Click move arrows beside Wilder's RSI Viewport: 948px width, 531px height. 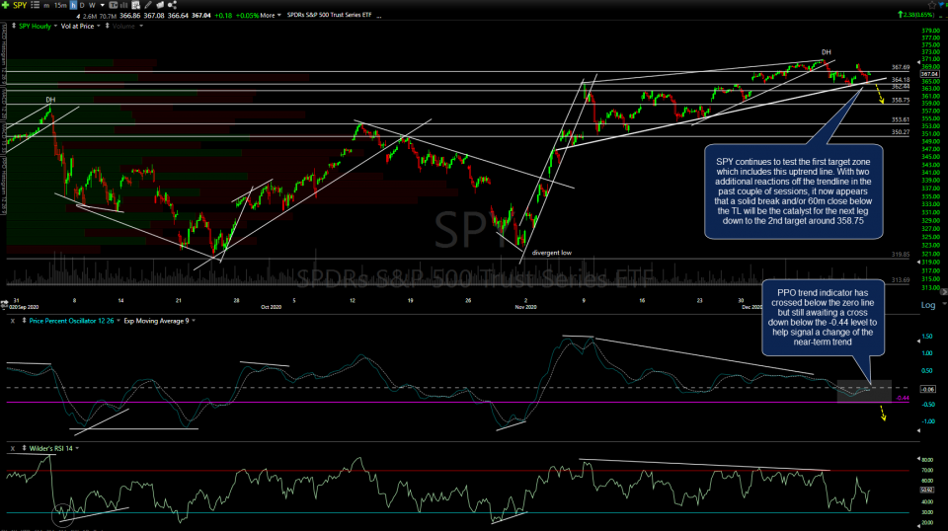pos(24,448)
